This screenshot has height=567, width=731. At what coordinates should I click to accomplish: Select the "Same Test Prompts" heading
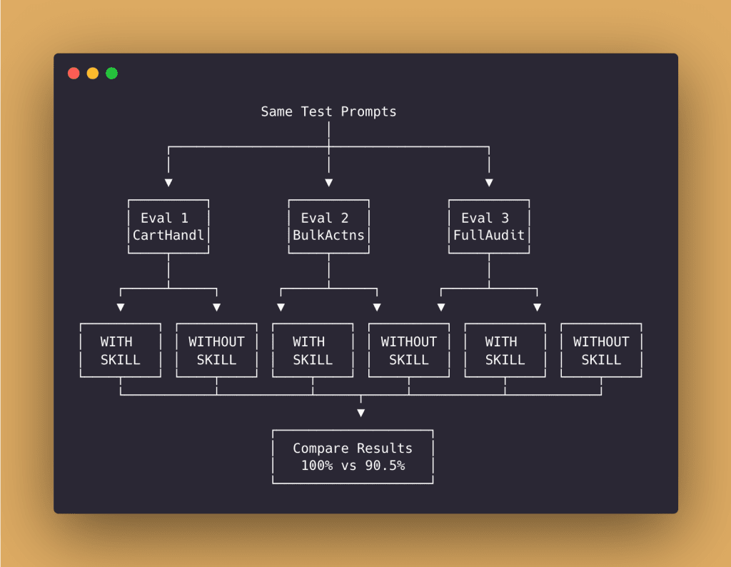pos(328,111)
